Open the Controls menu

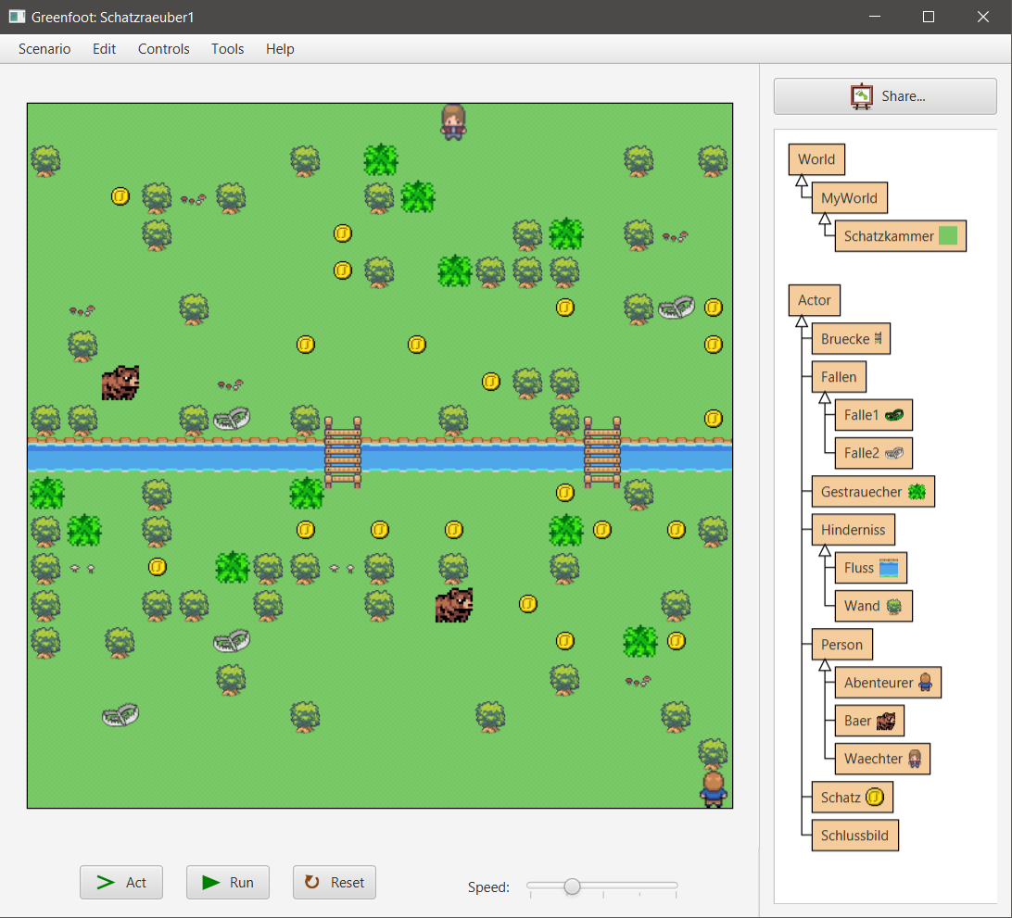[164, 49]
